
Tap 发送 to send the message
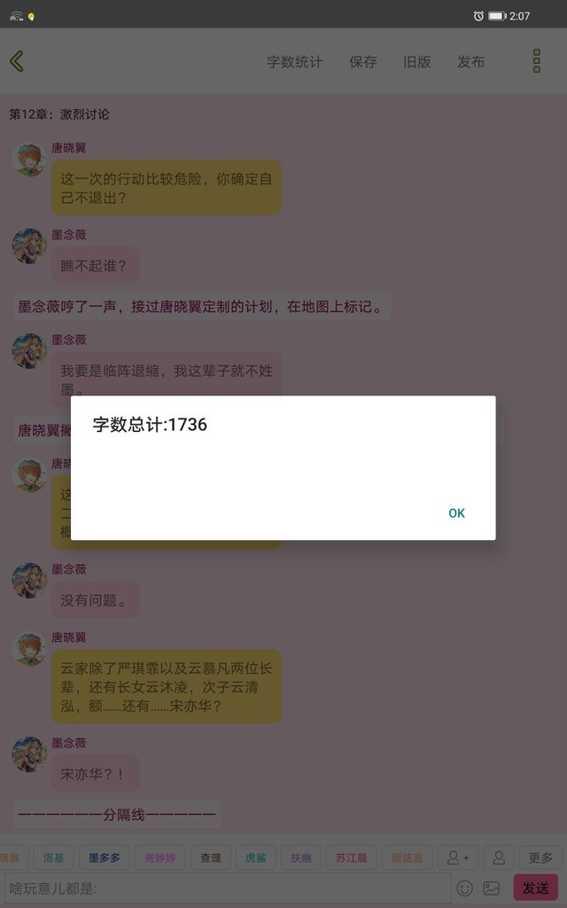(x=536, y=888)
